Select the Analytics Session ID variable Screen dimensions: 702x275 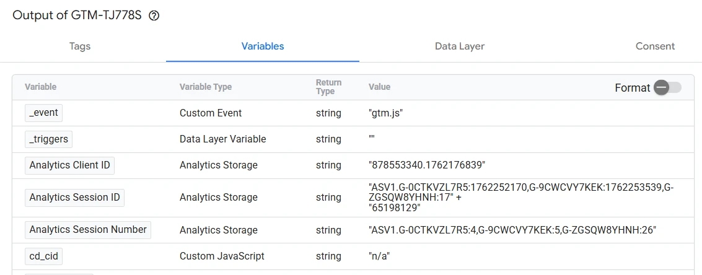pos(74,198)
